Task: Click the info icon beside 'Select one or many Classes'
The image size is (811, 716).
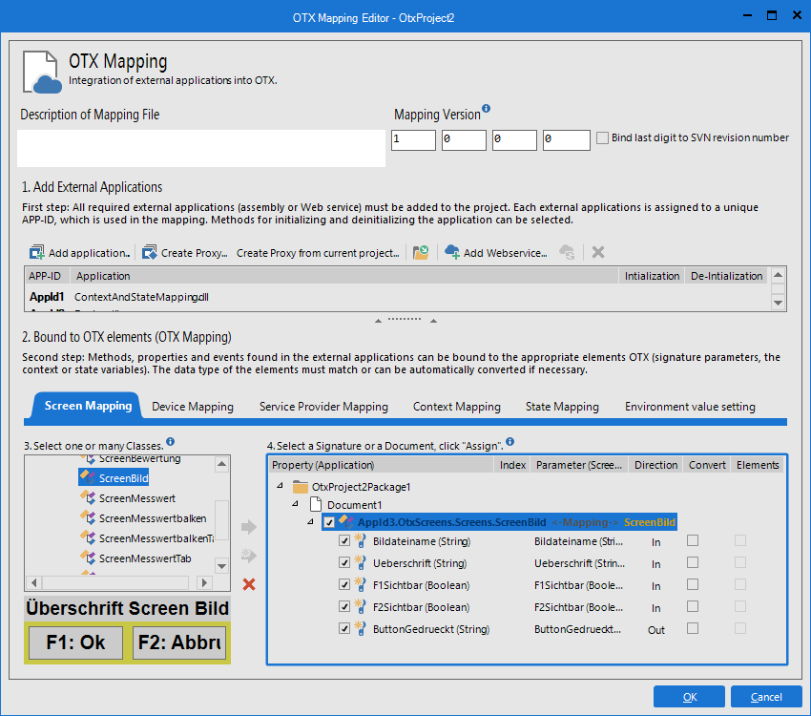Action: 170,442
